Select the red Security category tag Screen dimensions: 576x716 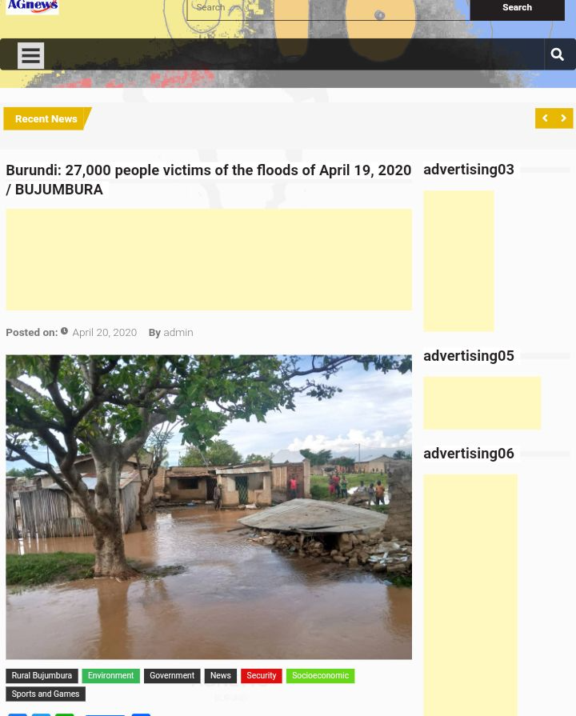261,676
